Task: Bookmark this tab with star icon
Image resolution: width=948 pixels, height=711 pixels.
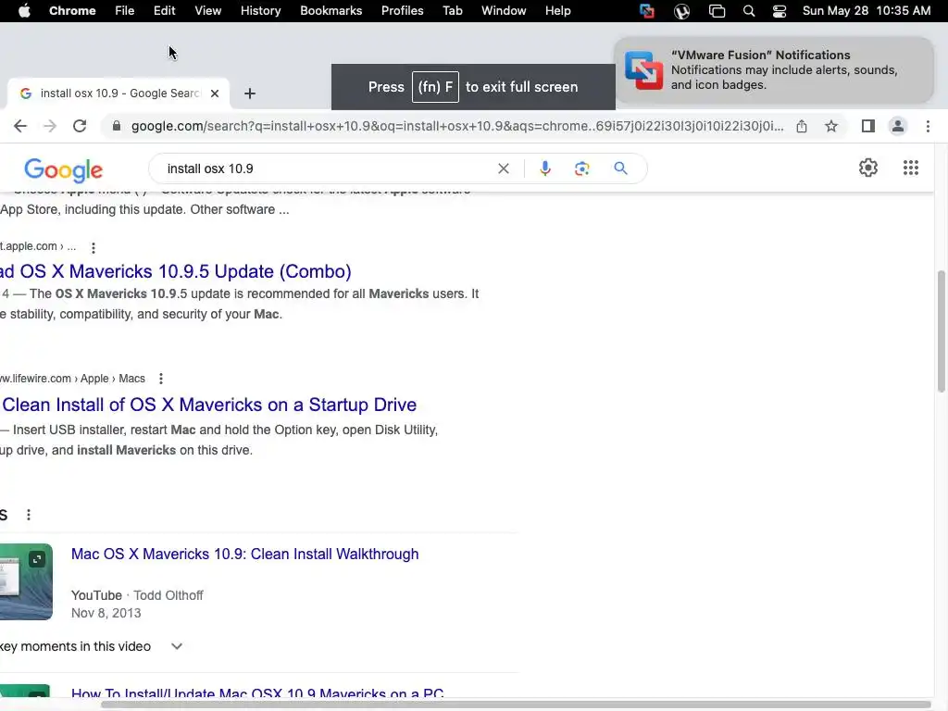Action: (x=831, y=126)
